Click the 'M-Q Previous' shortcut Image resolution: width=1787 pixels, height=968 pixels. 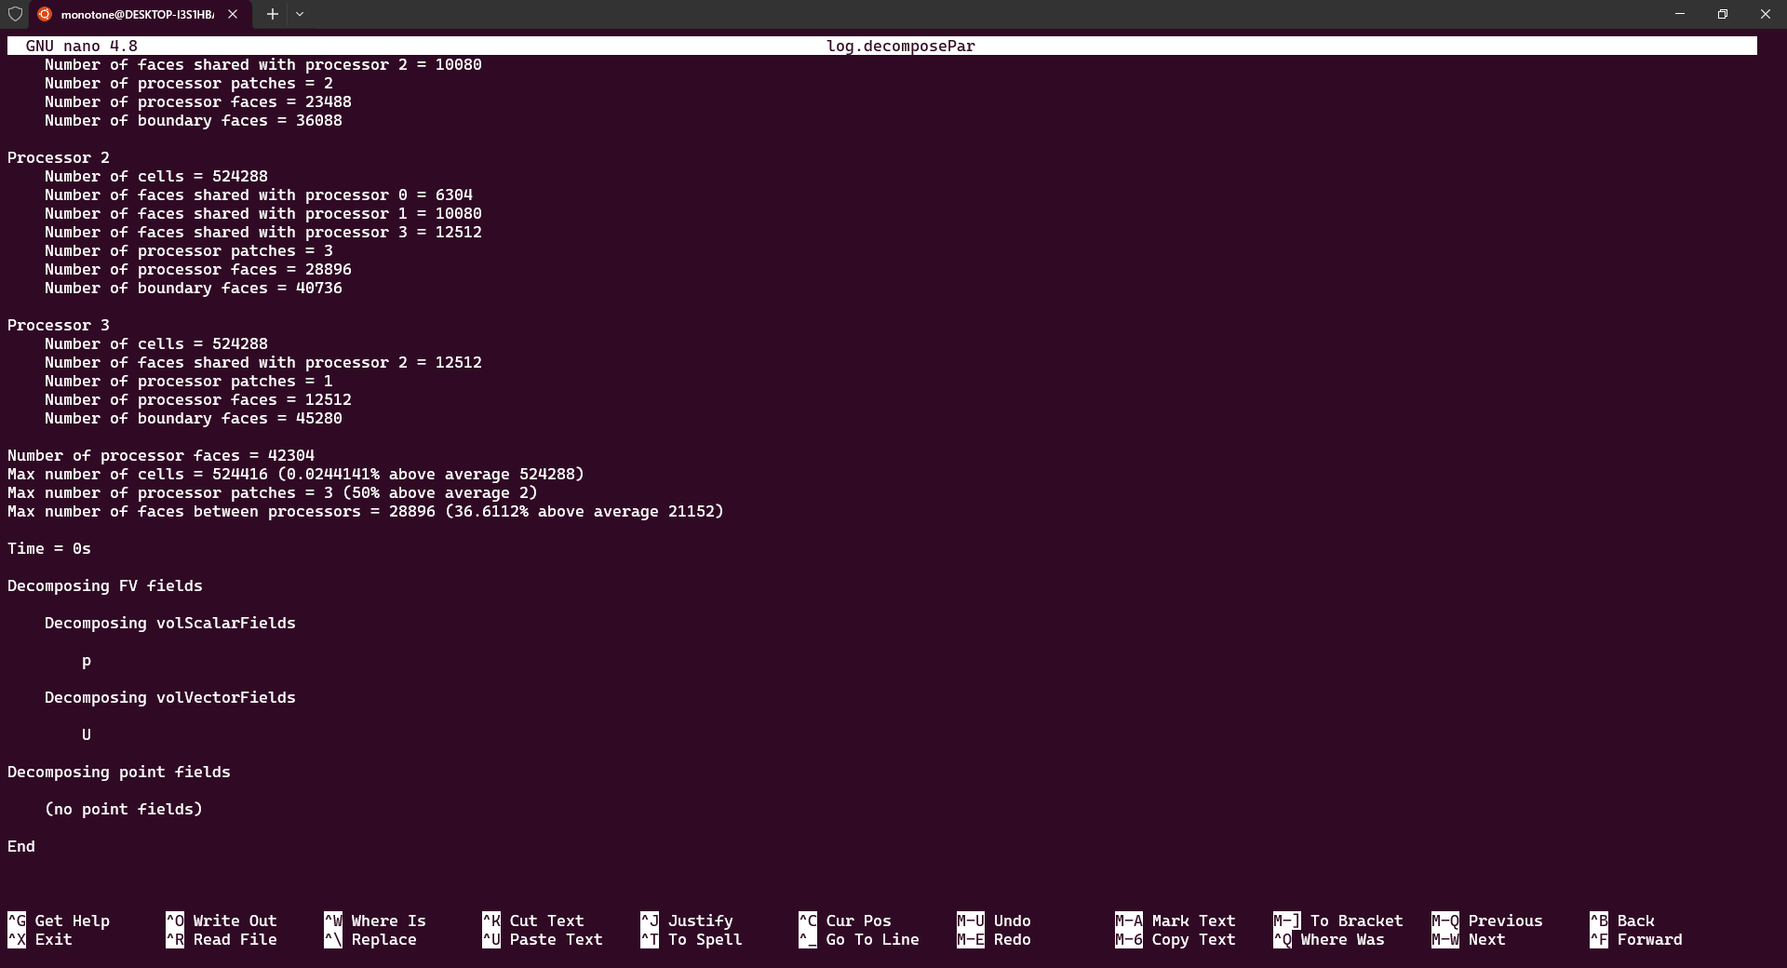(1487, 921)
